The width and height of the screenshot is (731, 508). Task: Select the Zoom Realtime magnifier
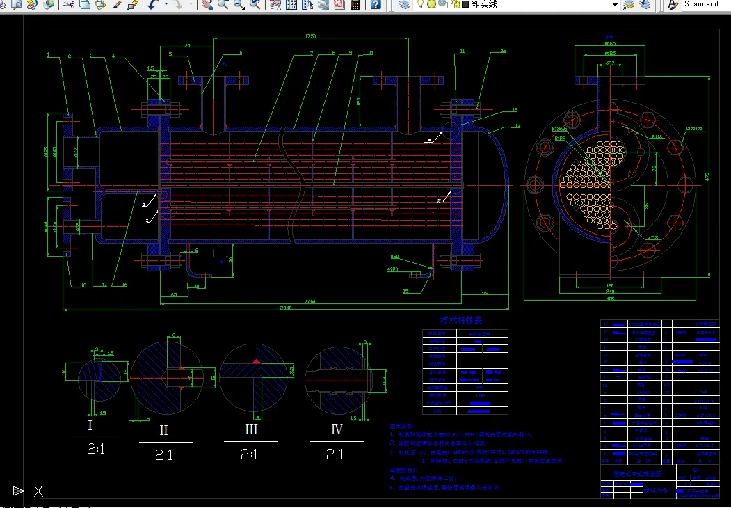(x=223, y=5)
